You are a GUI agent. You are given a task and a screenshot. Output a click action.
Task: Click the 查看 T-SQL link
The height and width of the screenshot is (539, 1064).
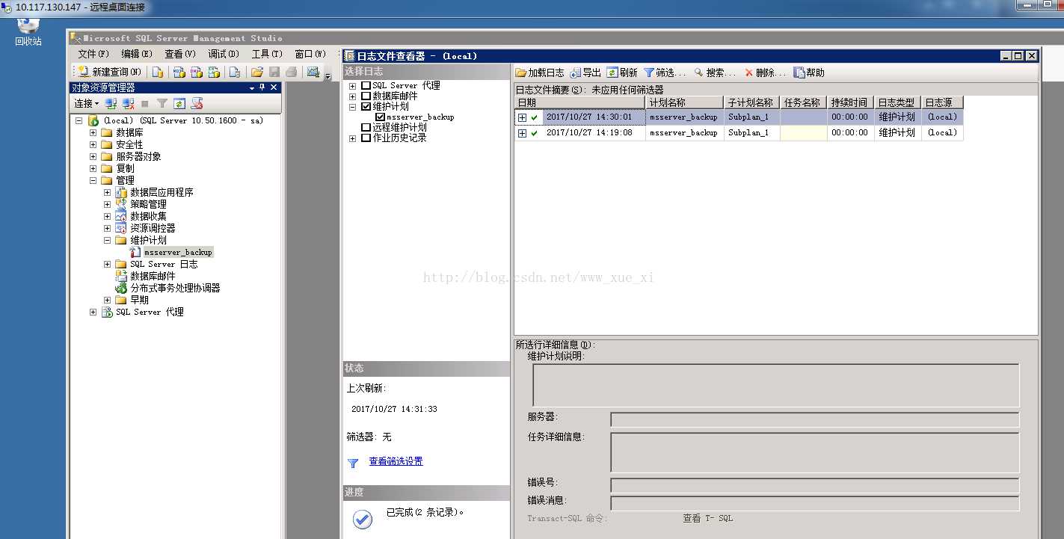tap(707, 518)
